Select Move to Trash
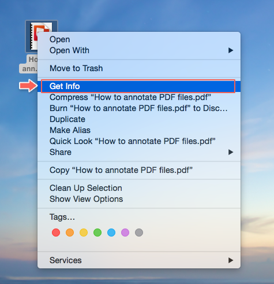This screenshot has width=274, height=284. point(139,68)
